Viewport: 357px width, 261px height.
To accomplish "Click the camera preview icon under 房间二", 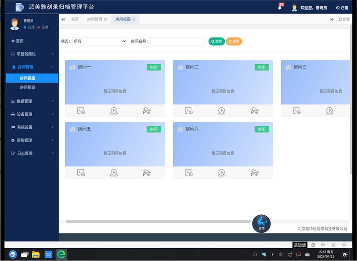I will click(254, 111).
